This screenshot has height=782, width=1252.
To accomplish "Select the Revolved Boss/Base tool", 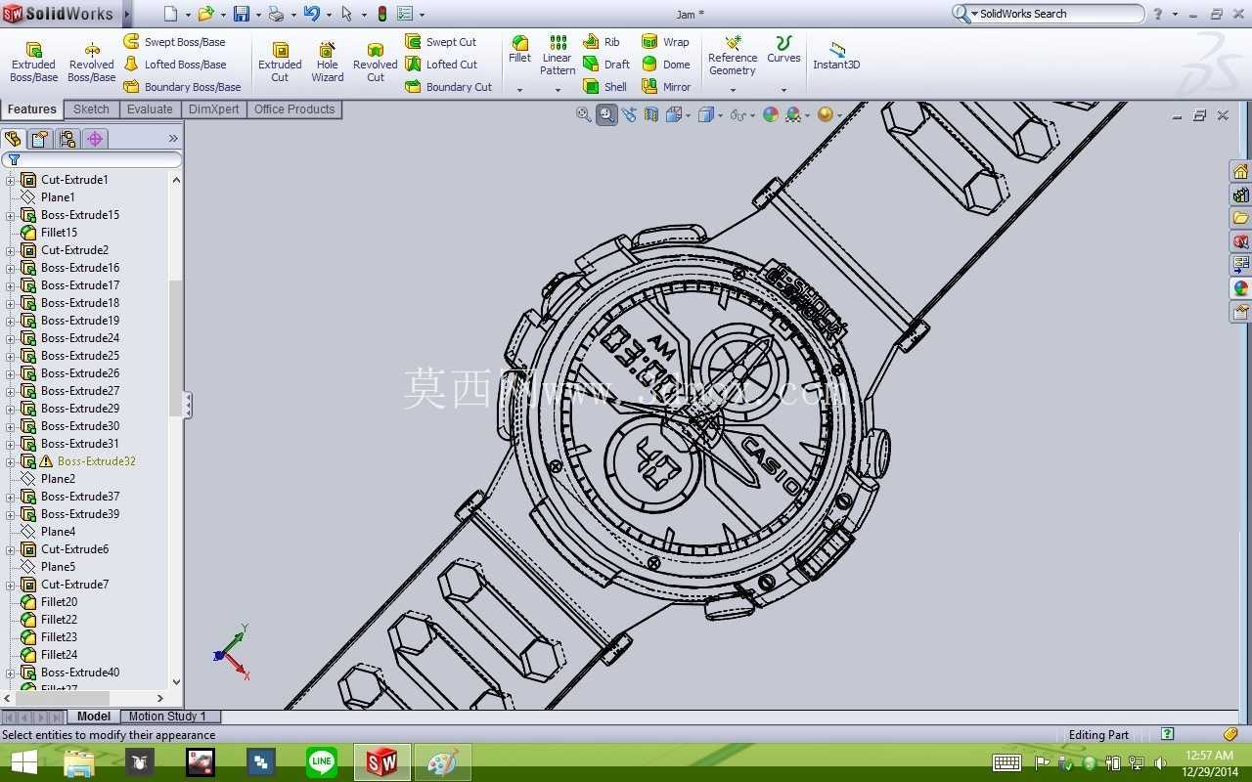I will pos(91,62).
